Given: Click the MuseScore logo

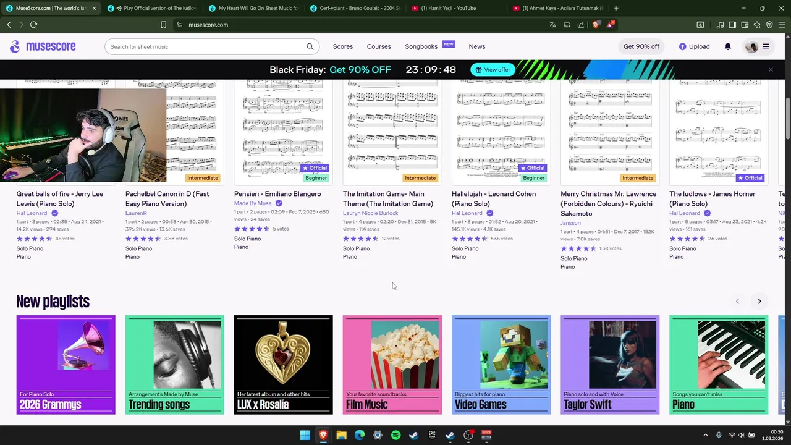Looking at the screenshot, I should tap(43, 46).
